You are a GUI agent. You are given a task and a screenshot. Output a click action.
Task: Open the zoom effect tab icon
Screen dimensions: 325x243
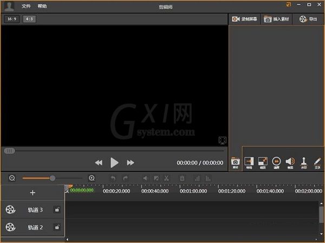[x=263, y=163]
